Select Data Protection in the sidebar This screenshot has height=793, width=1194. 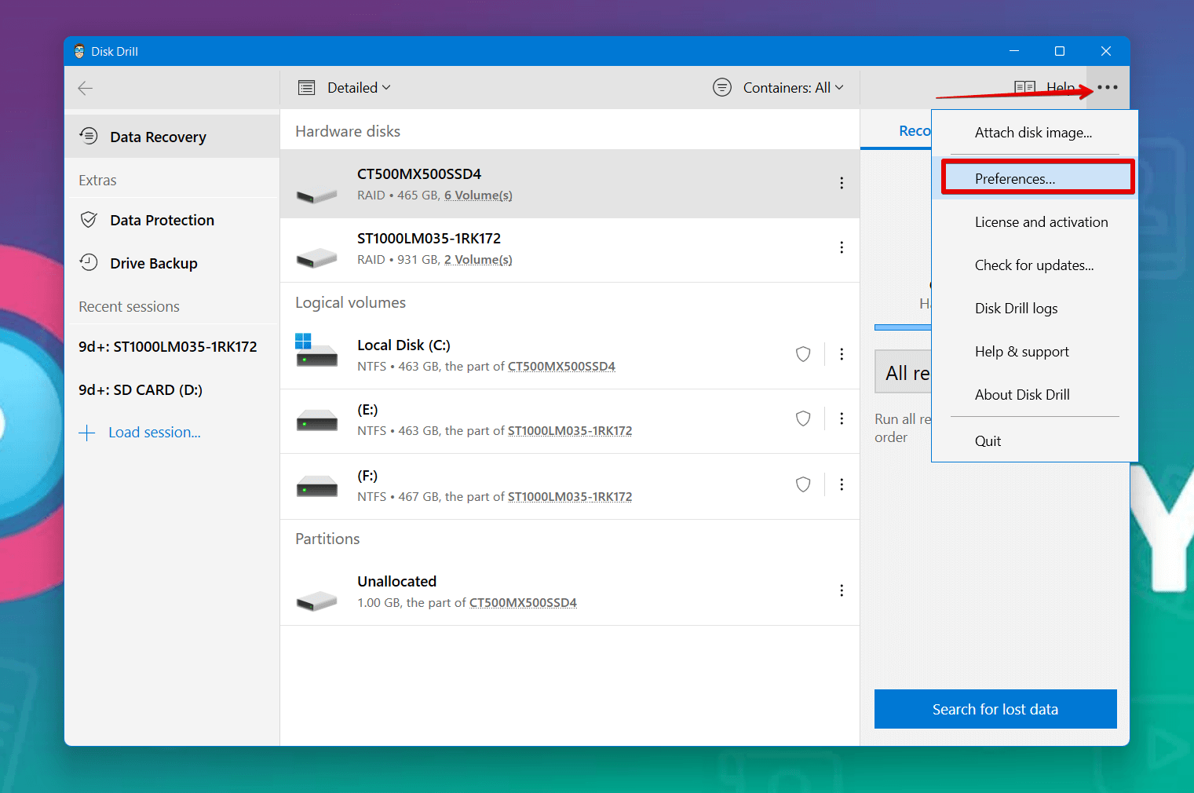[x=172, y=220]
